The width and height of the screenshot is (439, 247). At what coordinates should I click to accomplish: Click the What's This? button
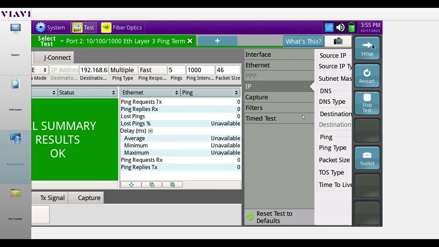click(x=304, y=41)
